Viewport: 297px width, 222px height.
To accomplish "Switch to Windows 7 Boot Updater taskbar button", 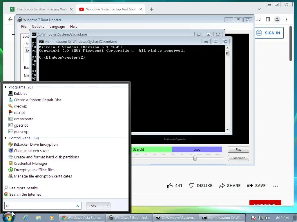I will coord(129,218).
